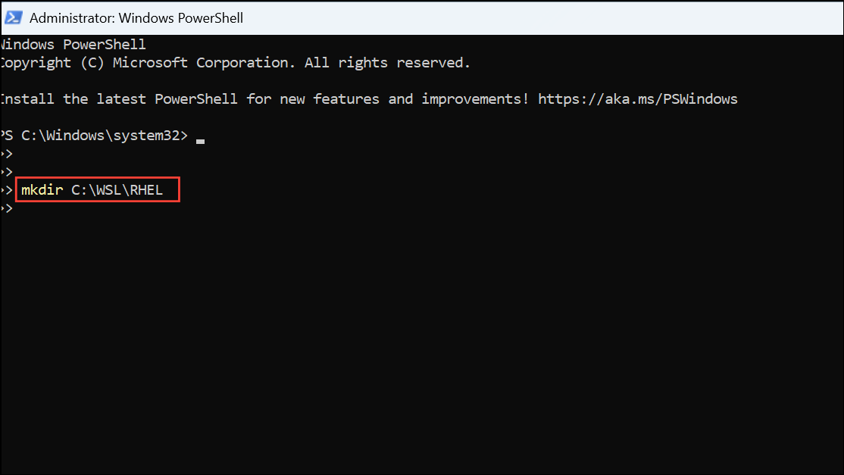This screenshot has width=844, height=475.
Task: Click the PowerShell icon in title bar
Action: coord(13,17)
